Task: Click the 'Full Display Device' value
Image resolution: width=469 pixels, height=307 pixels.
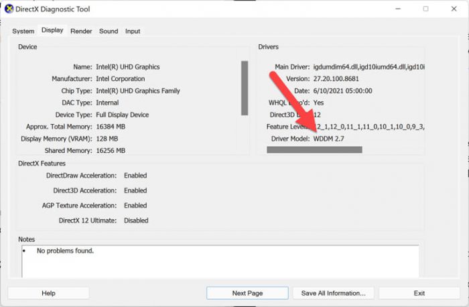Action: (123, 115)
